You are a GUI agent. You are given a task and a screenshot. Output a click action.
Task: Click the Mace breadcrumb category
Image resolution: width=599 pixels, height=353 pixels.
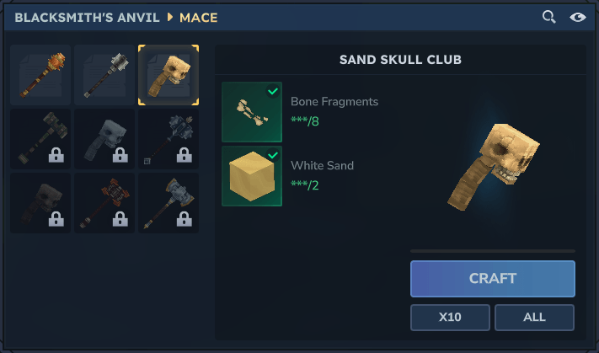pos(199,18)
